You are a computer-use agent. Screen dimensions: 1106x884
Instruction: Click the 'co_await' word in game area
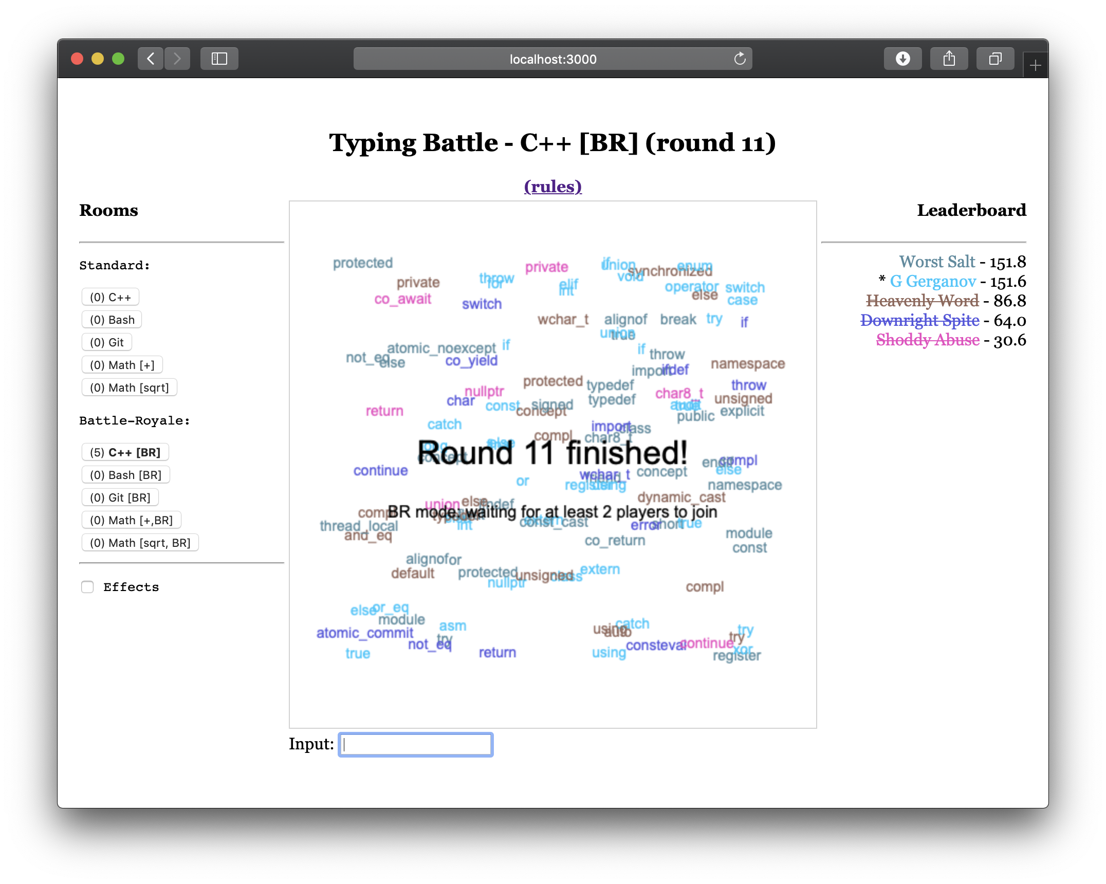[x=402, y=299]
